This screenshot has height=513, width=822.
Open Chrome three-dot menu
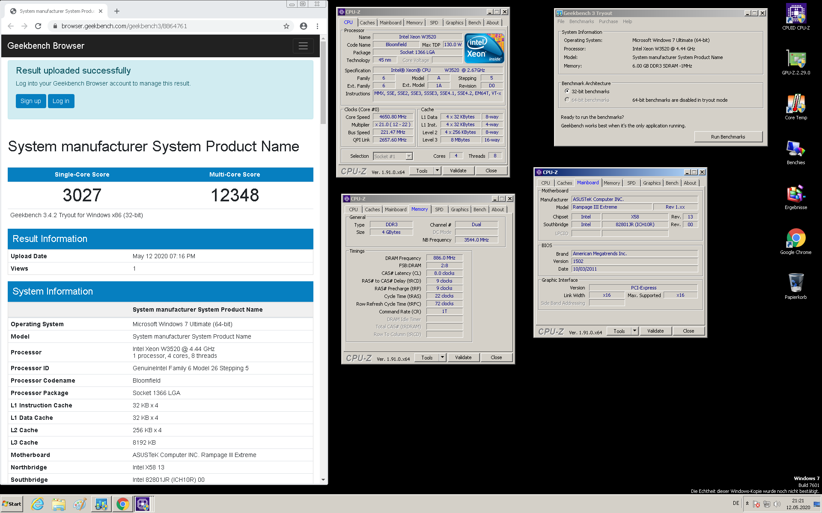[317, 26]
